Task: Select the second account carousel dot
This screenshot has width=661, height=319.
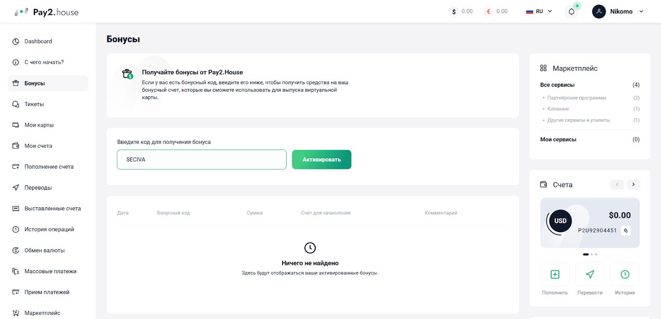Action: pyautogui.click(x=592, y=254)
